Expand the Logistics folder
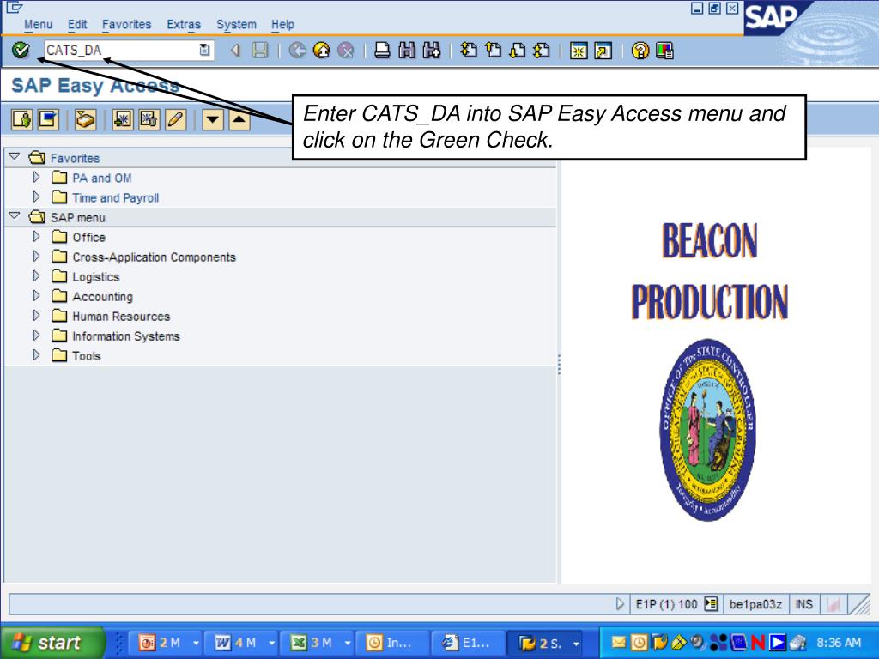879x659 pixels. coord(36,275)
